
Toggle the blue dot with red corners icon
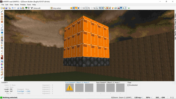[x=79, y=8]
